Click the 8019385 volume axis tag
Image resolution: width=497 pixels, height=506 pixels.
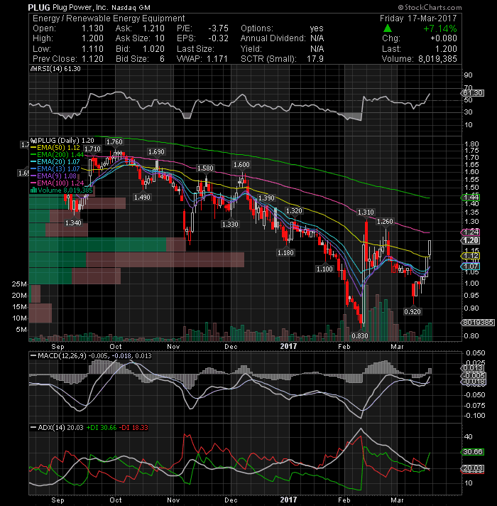click(x=477, y=323)
